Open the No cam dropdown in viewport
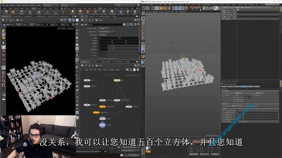The image size is (282, 158). click(x=71, y=29)
